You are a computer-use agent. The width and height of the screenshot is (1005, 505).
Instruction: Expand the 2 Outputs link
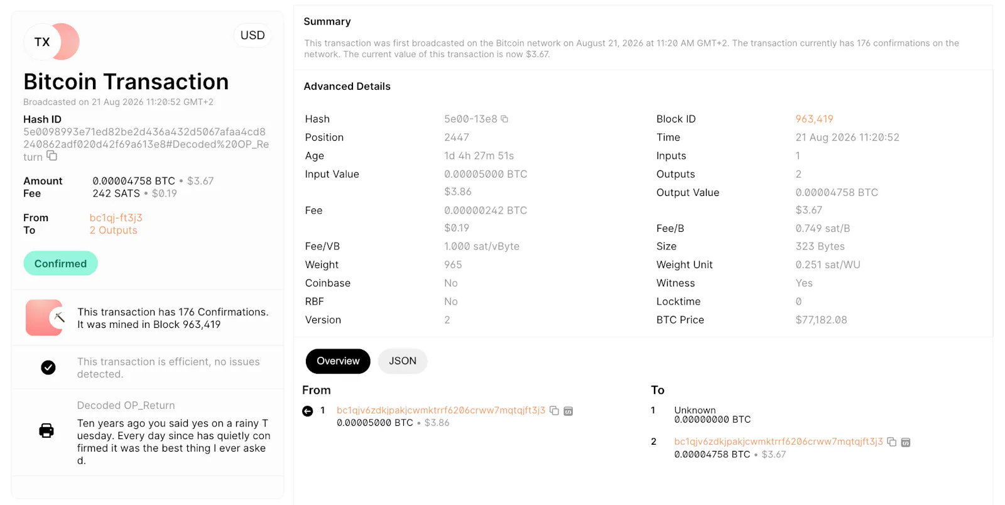(113, 231)
